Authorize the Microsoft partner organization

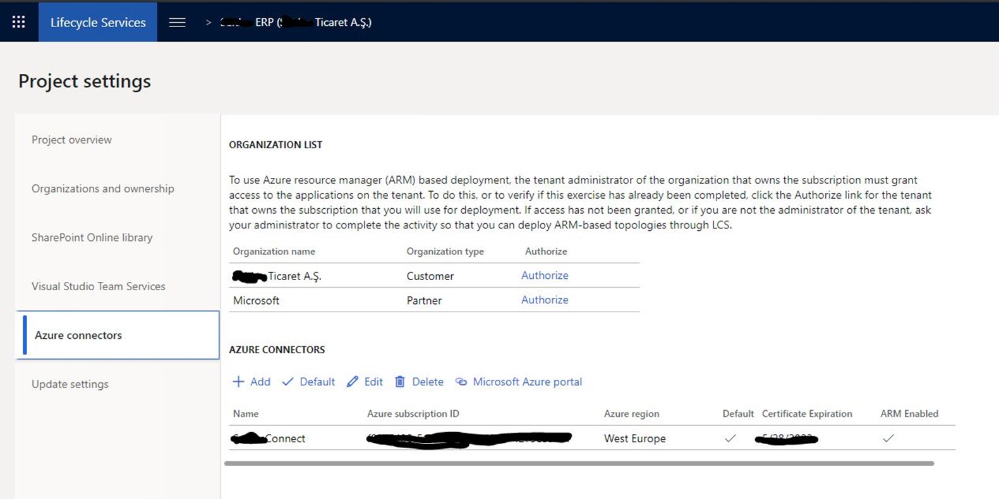click(545, 300)
